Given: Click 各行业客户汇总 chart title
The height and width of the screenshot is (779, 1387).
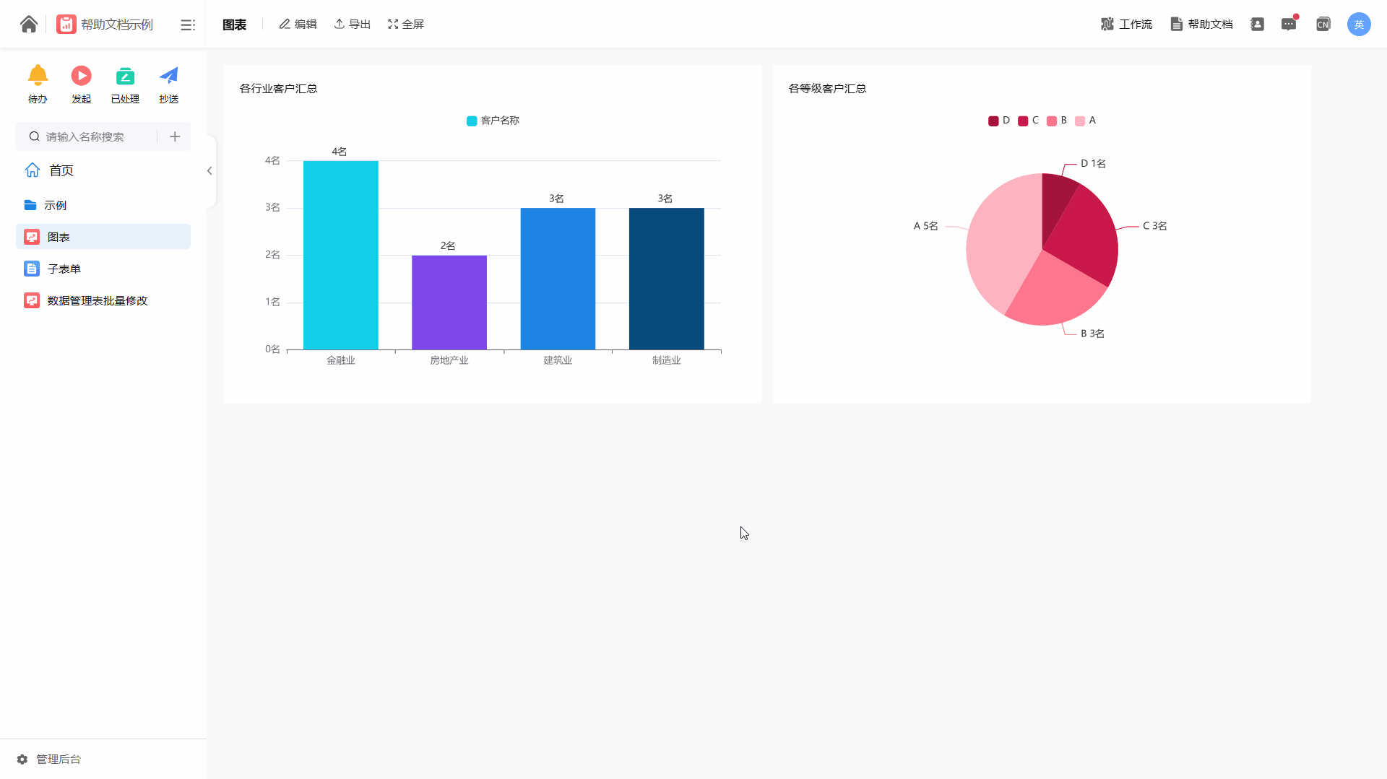Looking at the screenshot, I should [279, 89].
